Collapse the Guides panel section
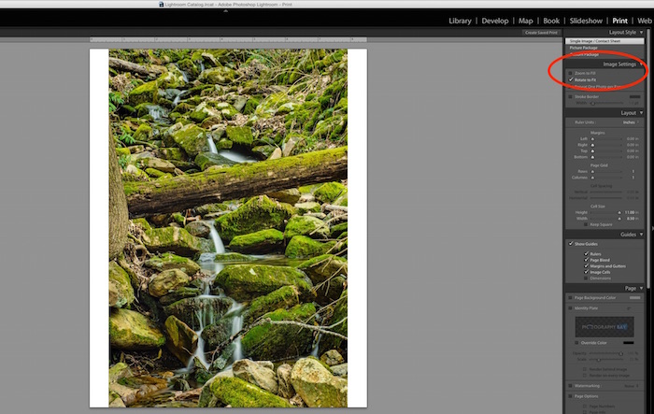The width and height of the screenshot is (654, 414). click(x=641, y=235)
